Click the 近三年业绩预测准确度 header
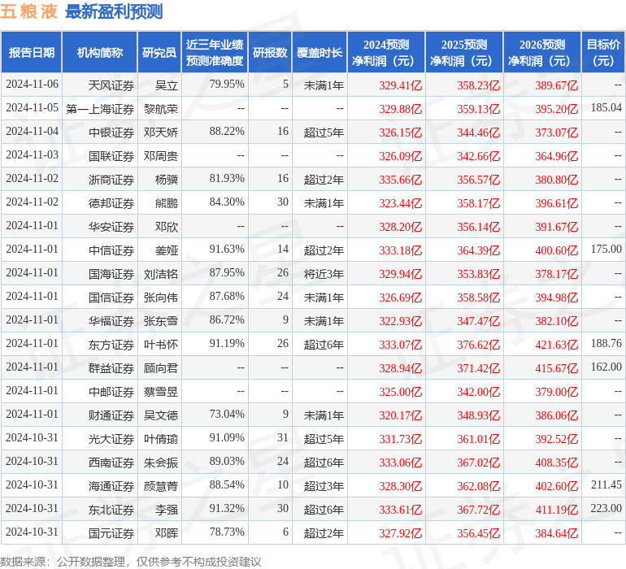 tap(215, 52)
